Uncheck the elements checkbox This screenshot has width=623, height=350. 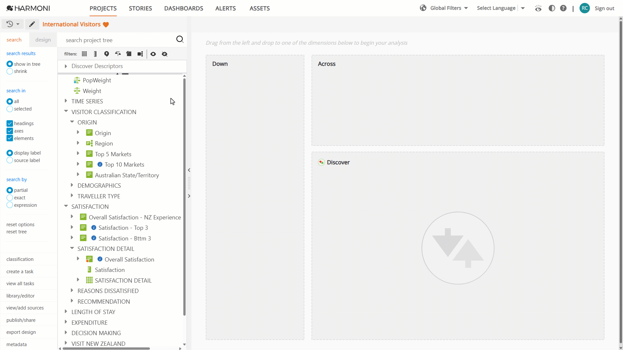(10, 138)
